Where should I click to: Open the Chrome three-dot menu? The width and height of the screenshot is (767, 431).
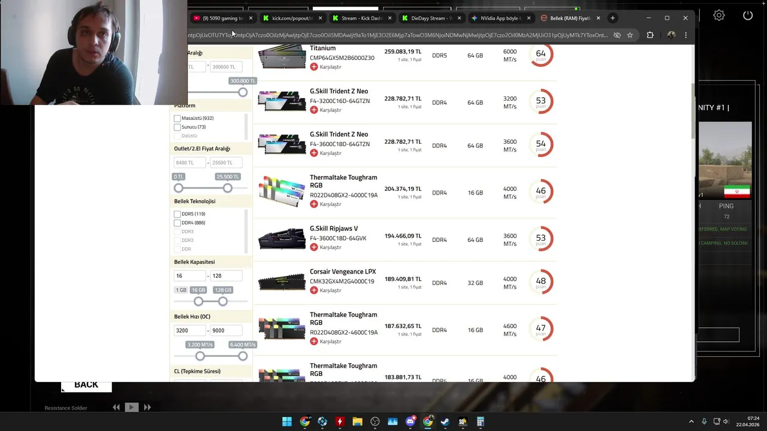tap(686, 35)
